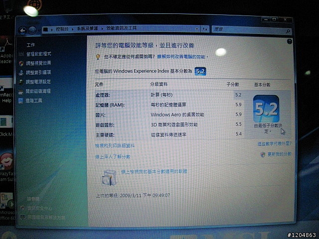Click the magnifier search icon
Viewport: 319px width, 239px height.
288,31
